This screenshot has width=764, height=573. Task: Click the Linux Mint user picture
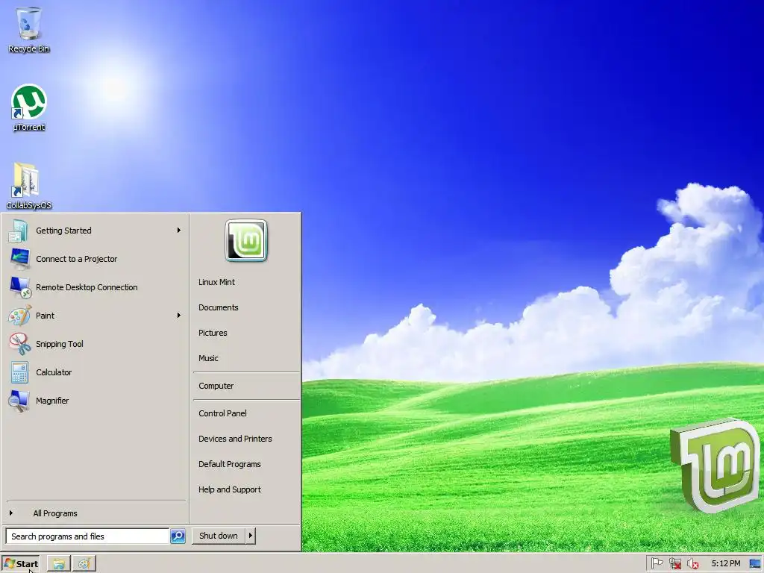246,240
